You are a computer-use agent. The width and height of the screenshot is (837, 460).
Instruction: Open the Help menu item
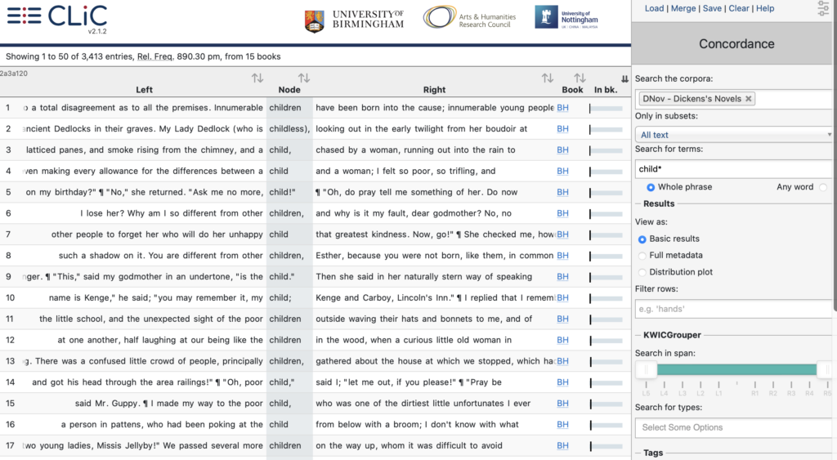pyautogui.click(x=765, y=8)
